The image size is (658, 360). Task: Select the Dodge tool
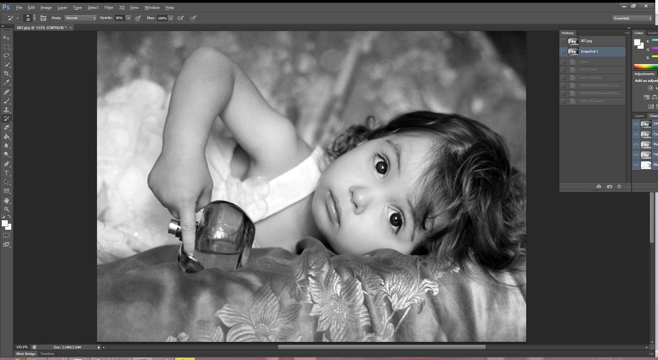click(x=6, y=154)
